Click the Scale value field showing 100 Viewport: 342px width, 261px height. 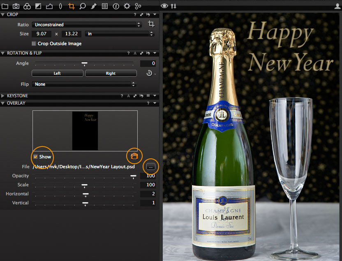tap(148, 185)
